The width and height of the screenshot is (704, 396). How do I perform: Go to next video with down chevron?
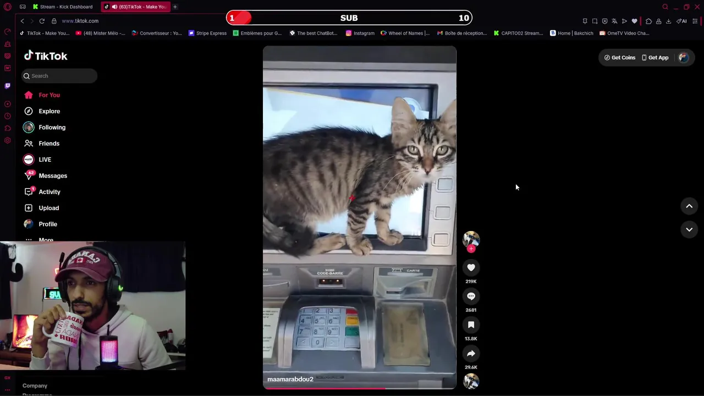[x=689, y=229]
